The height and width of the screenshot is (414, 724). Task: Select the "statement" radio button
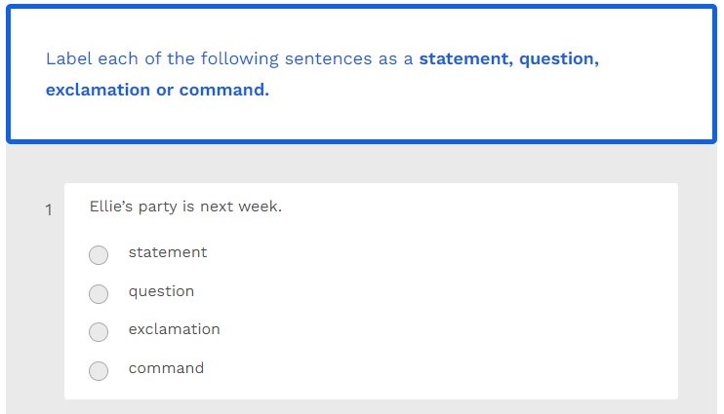click(x=99, y=255)
